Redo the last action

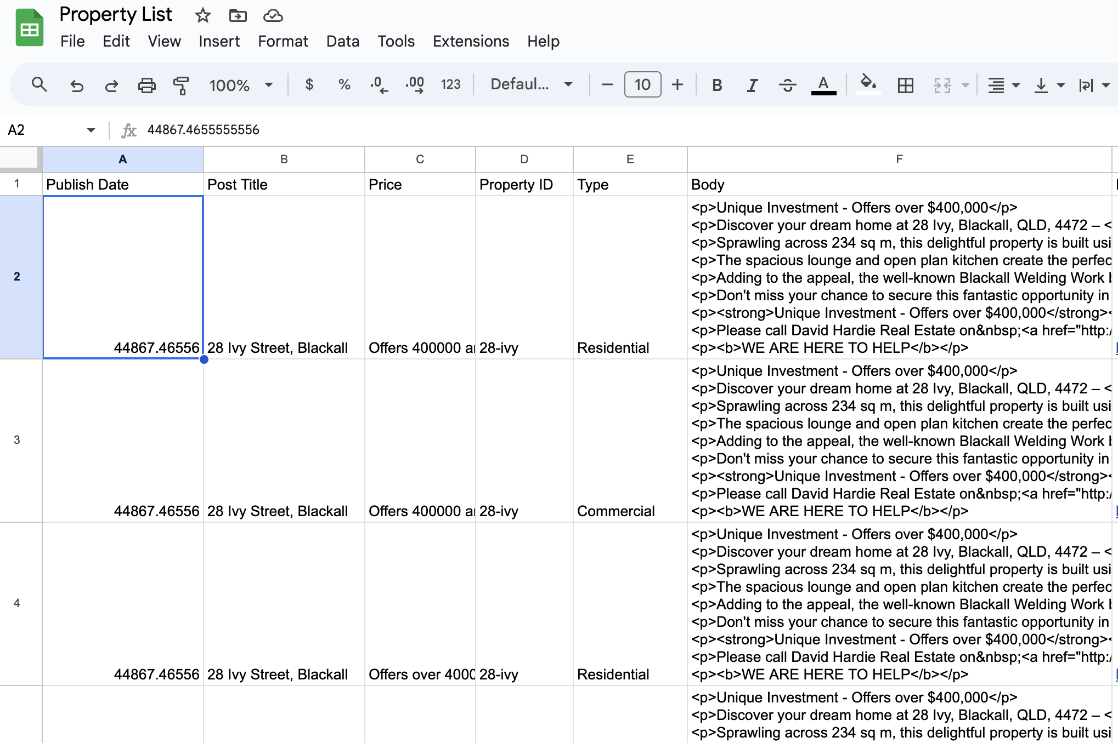click(x=111, y=85)
